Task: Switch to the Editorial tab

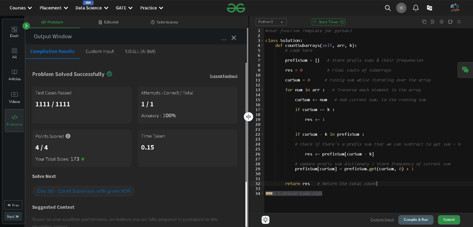Action: point(108,22)
